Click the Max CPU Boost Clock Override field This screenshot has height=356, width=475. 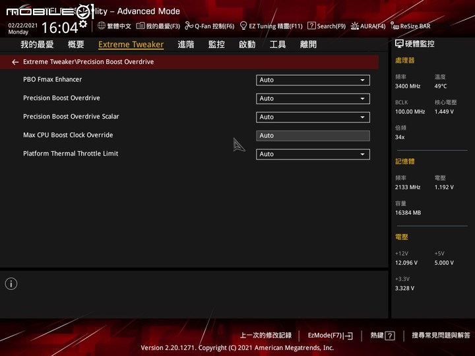pyautogui.click(x=313, y=136)
